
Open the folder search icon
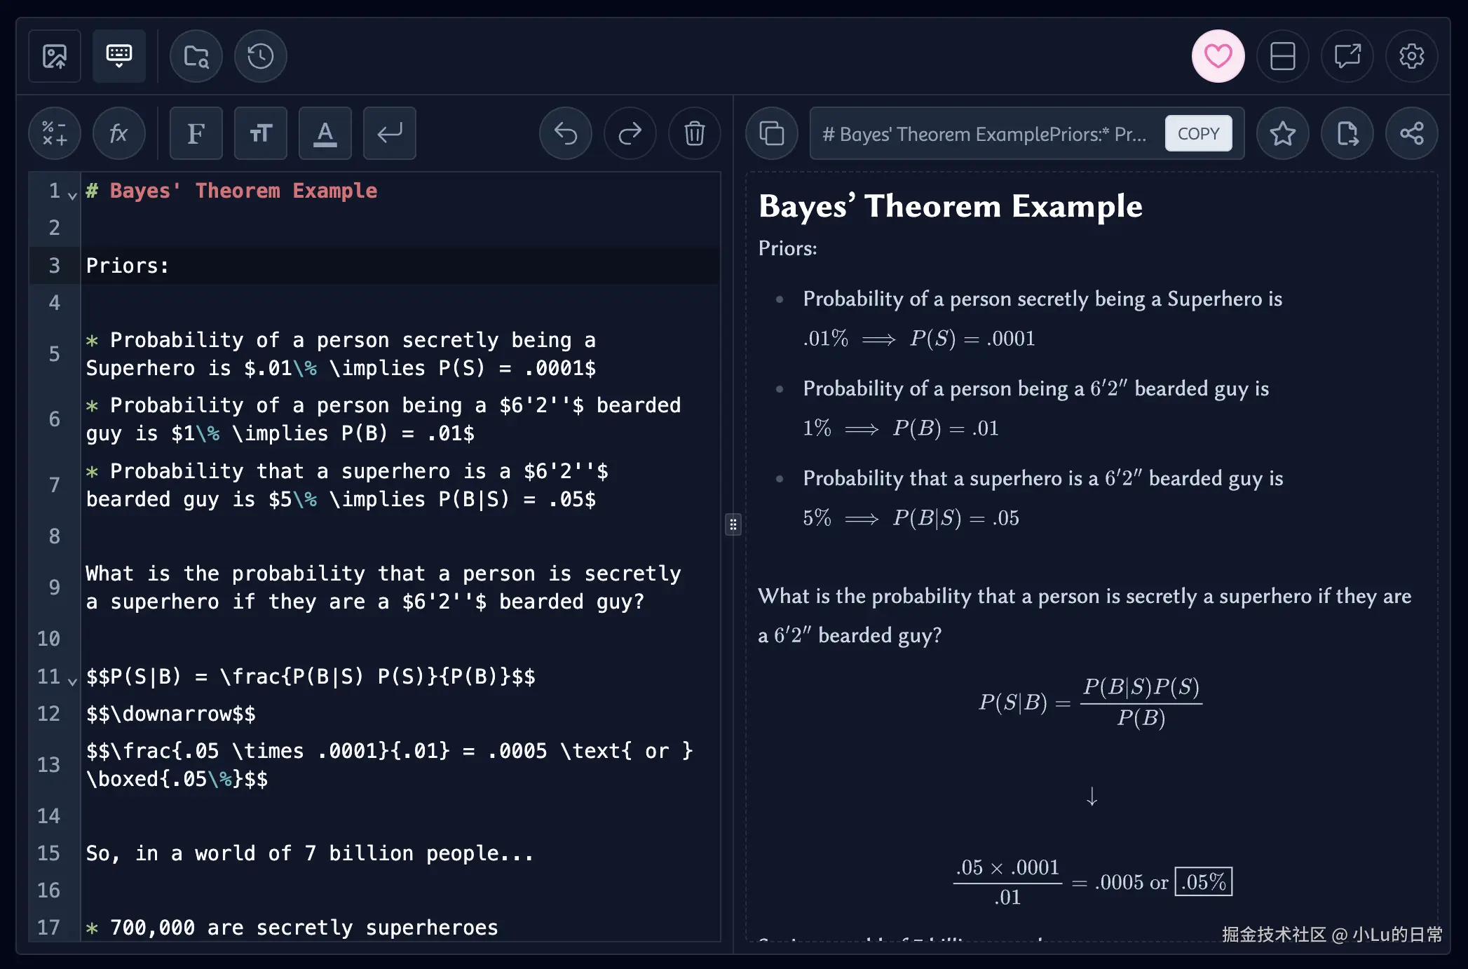coord(196,56)
